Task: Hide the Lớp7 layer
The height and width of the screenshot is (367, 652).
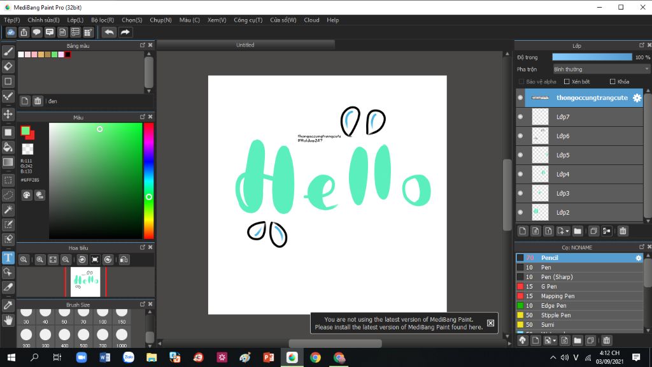Action: coord(520,117)
